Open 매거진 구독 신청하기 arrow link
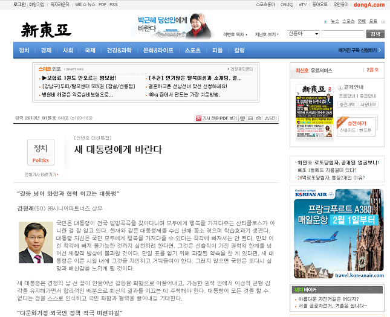This screenshot has width=390, height=317. [x=360, y=50]
